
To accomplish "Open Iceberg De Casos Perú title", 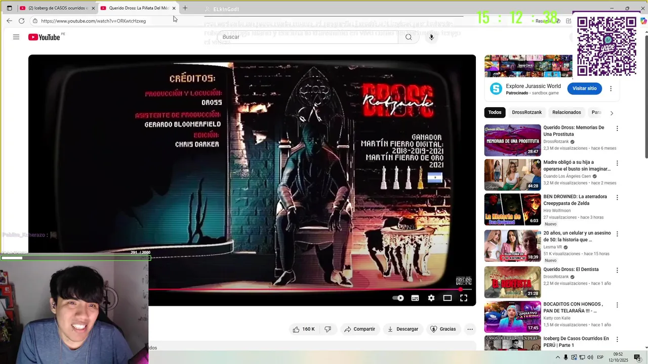I will (576, 342).
